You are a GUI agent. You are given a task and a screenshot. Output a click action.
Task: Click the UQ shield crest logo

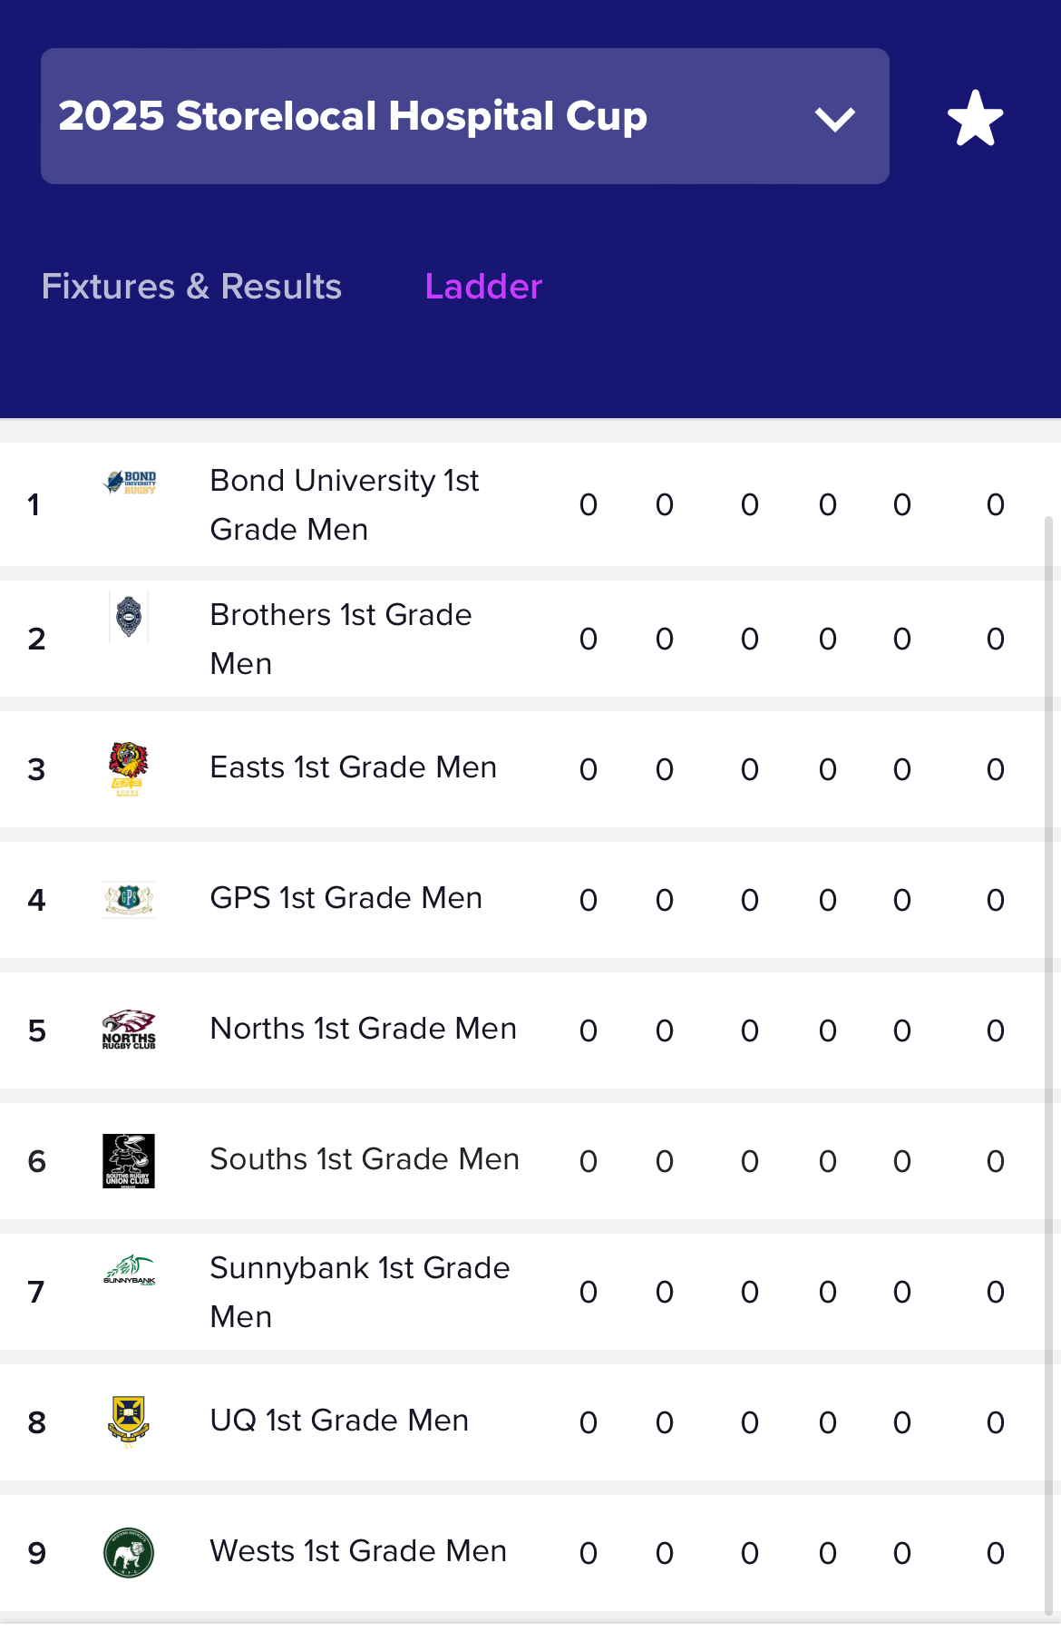click(129, 1421)
